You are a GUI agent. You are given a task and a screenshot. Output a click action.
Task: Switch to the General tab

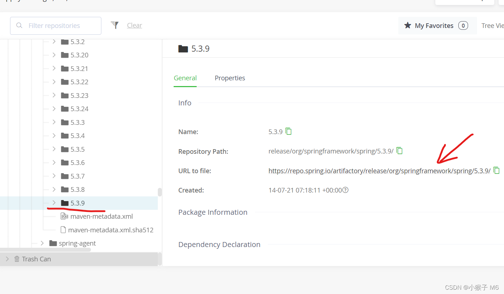pyautogui.click(x=185, y=78)
